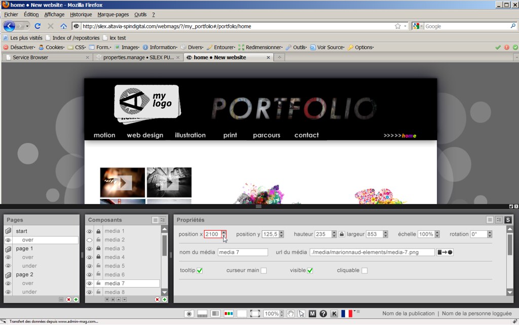The width and height of the screenshot is (519, 325).
Task: Click the fullscreen icon in bottom toolbar
Action: 255,314
